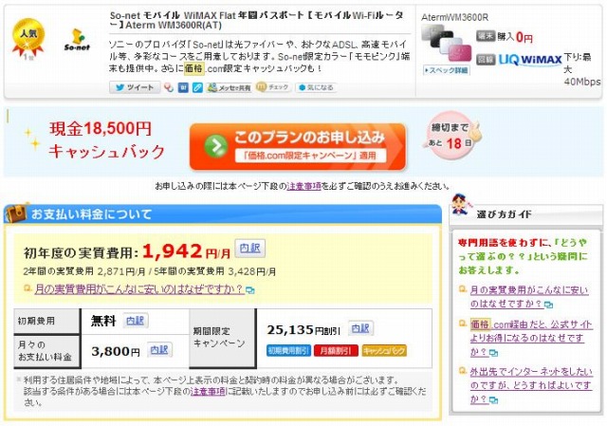This screenshot has width=607, height=426.
Task: Open 内訳 beside 25,135円割引
Action: point(360,328)
